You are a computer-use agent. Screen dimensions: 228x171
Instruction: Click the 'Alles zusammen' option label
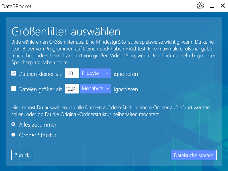point(38,125)
